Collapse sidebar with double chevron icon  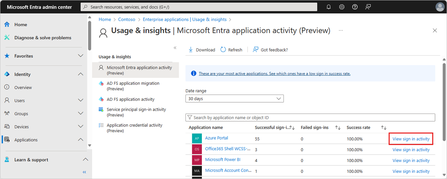click(x=84, y=172)
